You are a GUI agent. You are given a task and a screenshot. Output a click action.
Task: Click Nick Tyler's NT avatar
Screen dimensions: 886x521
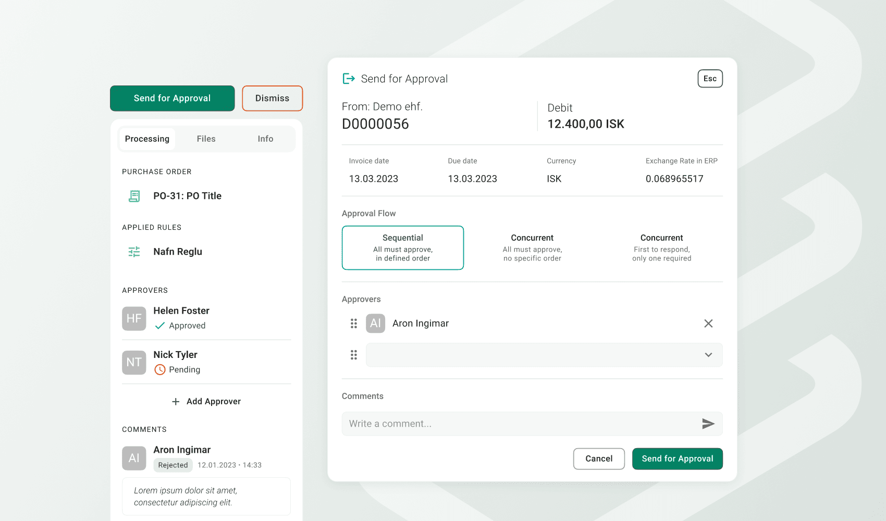point(134,362)
